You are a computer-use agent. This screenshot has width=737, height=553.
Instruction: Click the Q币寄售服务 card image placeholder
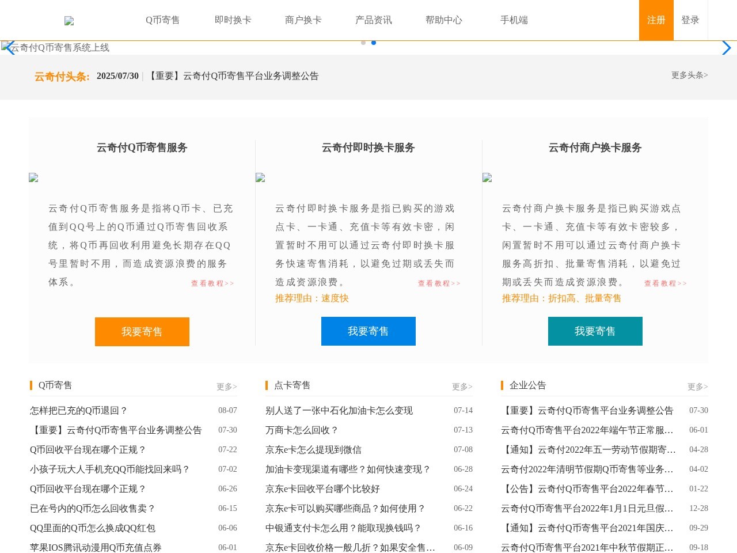(x=33, y=177)
